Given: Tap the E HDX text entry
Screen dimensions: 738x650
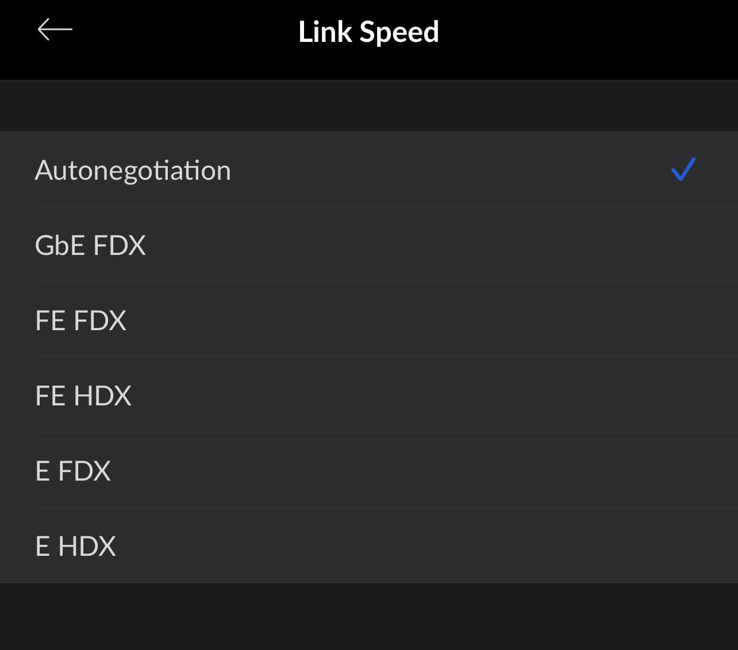Looking at the screenshot, I should click(75, 546).
